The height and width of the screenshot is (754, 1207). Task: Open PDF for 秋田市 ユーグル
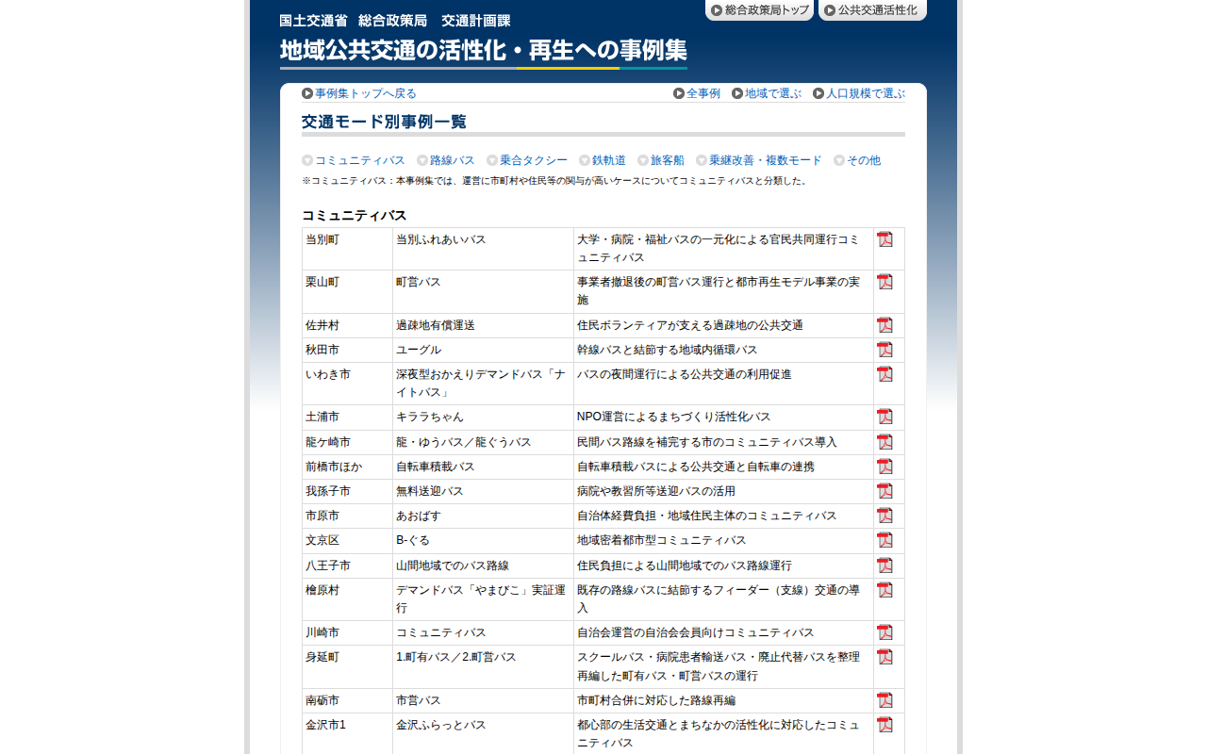pos(885,350)
